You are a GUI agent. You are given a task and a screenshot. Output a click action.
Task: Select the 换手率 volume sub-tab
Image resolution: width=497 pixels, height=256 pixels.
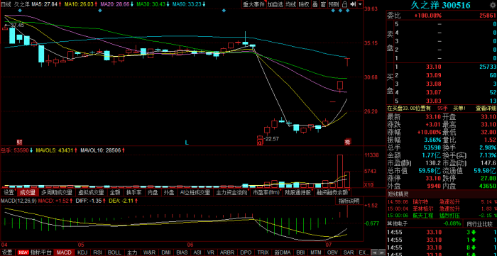click(133, 192)
